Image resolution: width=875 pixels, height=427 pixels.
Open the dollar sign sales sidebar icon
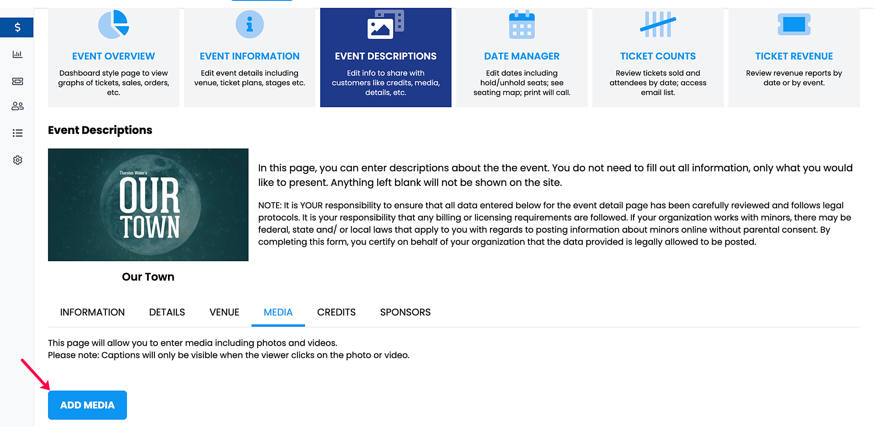point(17,28)
